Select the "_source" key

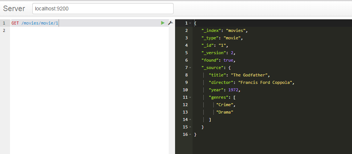pyautogui.click(x=212, y=68)
